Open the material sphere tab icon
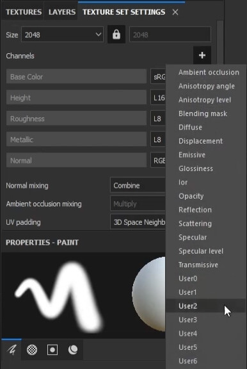The image size is (247, 369). pyautogui.click(x=73, y=350)
